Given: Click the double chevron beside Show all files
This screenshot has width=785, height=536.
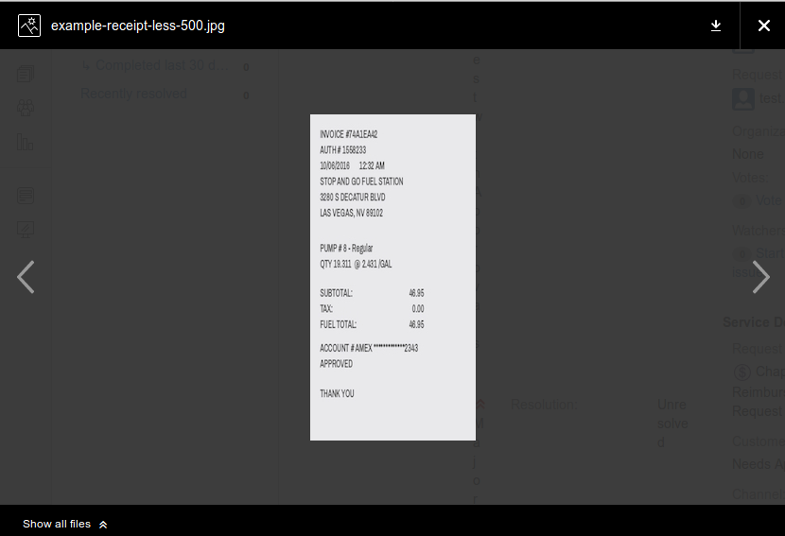Looking at the screenshot, I should coord(103,524).
